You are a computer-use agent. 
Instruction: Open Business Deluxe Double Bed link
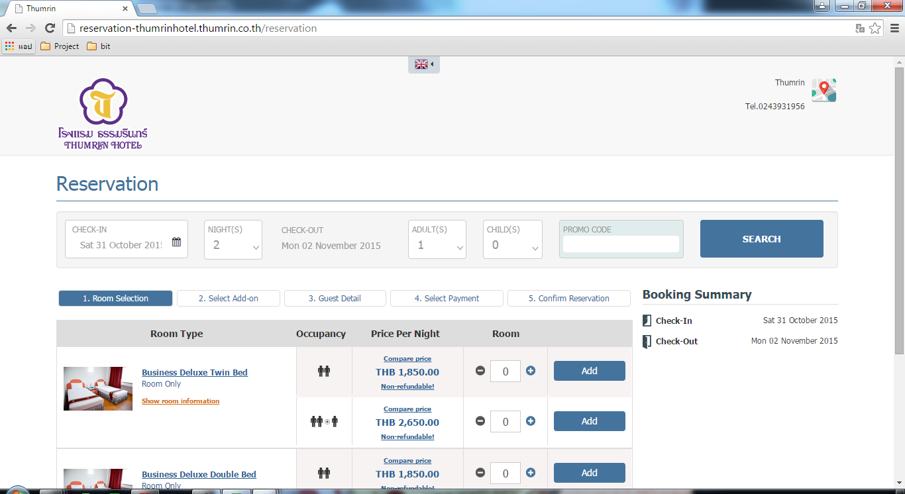click(x=199, y=474)
